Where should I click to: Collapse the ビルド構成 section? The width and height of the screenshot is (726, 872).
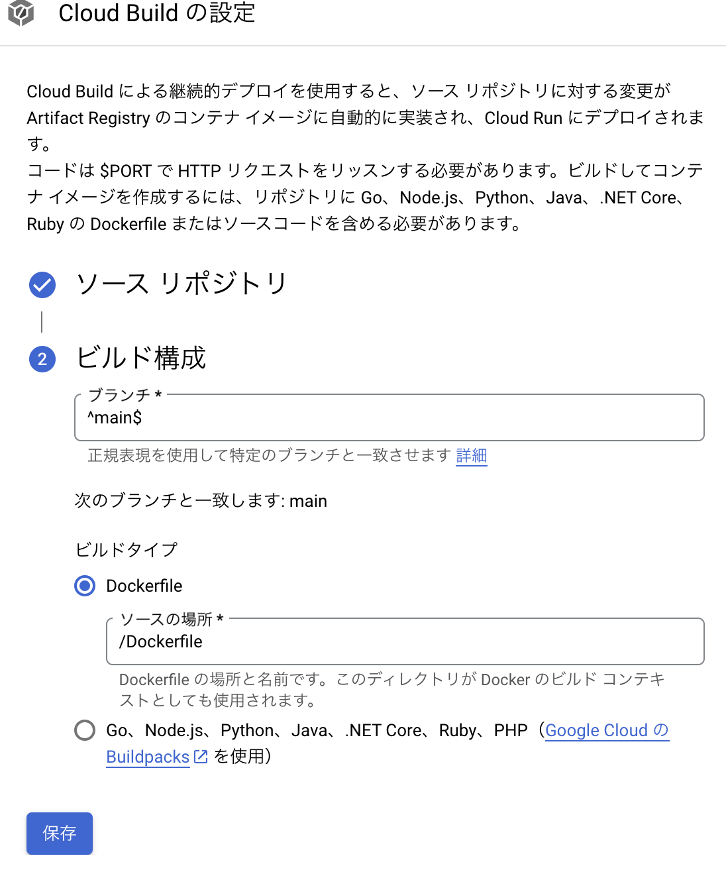click(x=142, y=358)
